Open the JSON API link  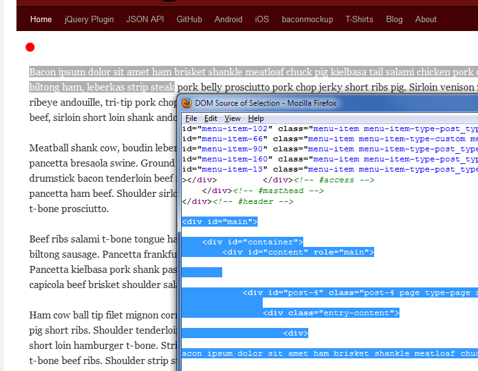tap(145, 19)
